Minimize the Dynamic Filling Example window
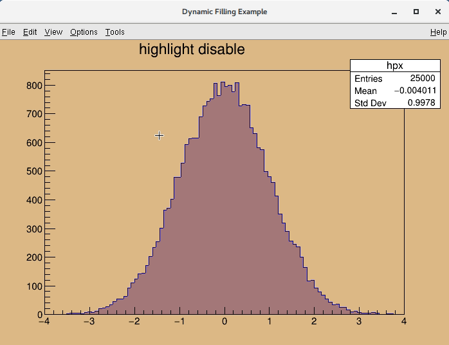The width and height of the screenshot is (449, 345). coord(394,12)
